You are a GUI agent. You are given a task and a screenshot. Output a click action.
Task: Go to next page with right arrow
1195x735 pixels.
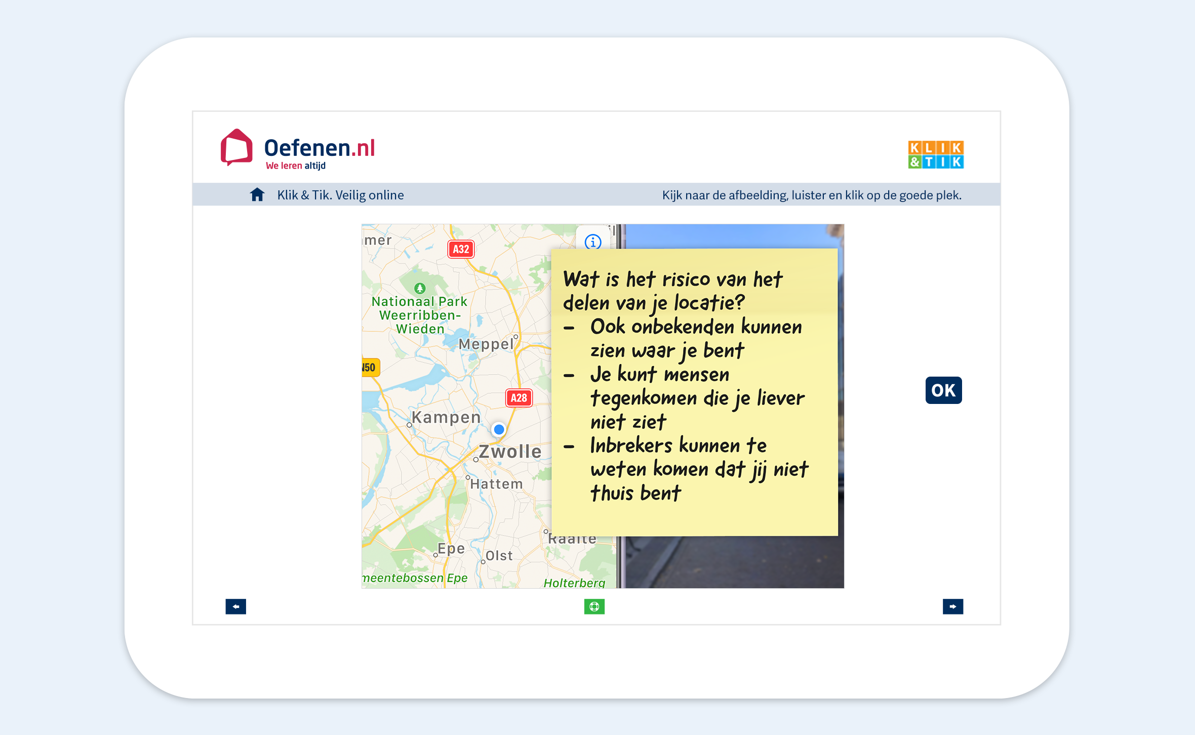(952, 606)
